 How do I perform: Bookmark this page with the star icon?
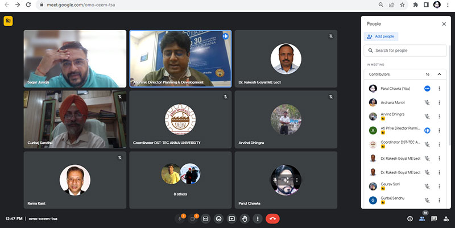point(402,5)
